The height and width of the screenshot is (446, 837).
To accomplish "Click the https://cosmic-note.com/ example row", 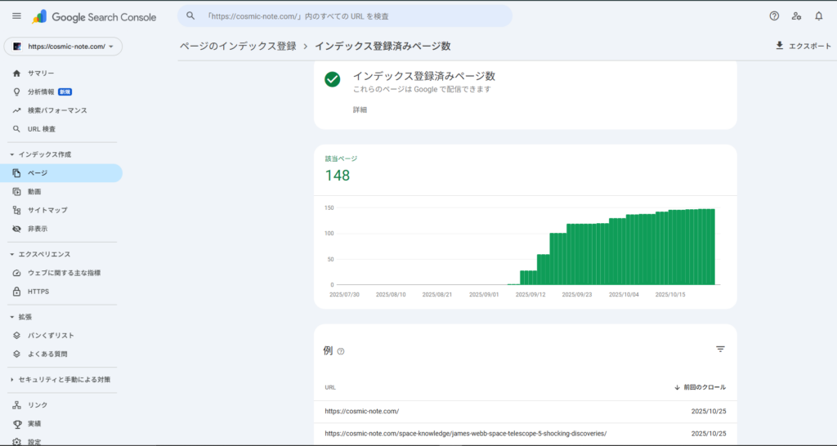I will [361, 412].
